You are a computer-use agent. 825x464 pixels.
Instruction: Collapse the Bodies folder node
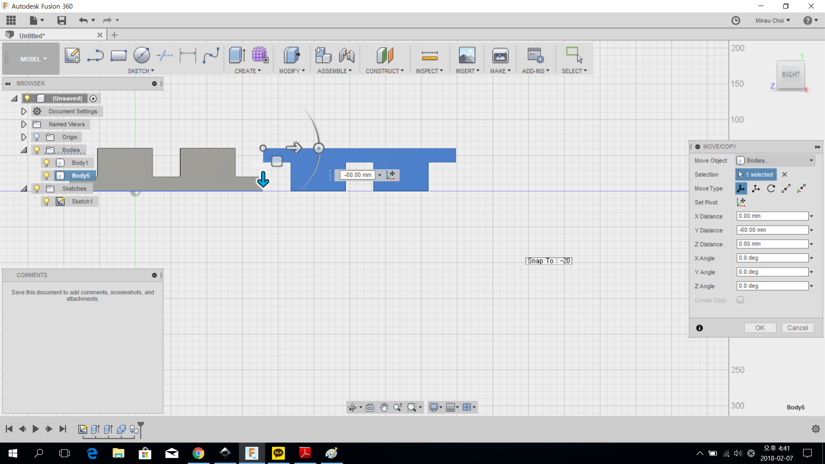24,150
